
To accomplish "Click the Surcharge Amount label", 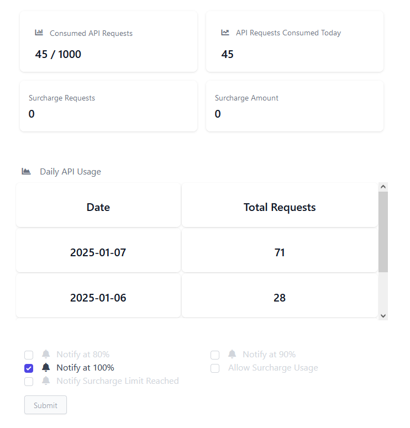I will coord(246,98).
